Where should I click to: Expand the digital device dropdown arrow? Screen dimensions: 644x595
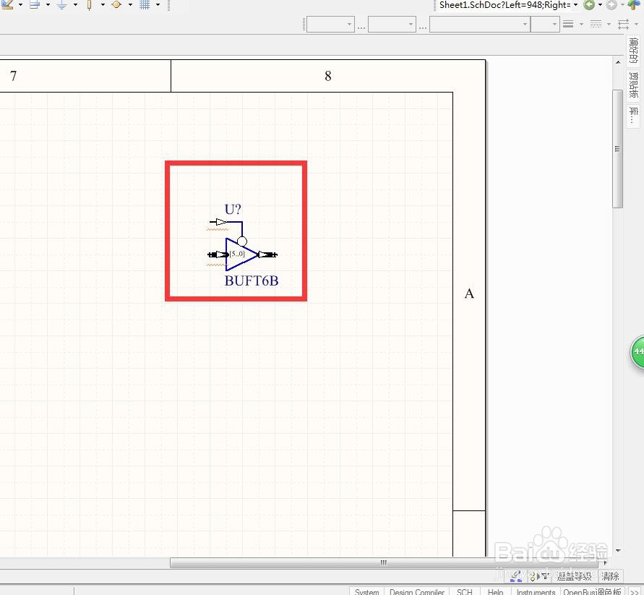103,4
